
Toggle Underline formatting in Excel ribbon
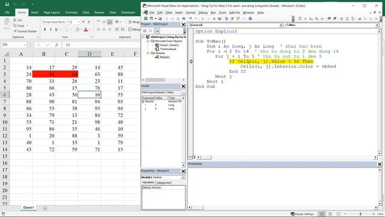pyautogui.click(x=56, y=30)
